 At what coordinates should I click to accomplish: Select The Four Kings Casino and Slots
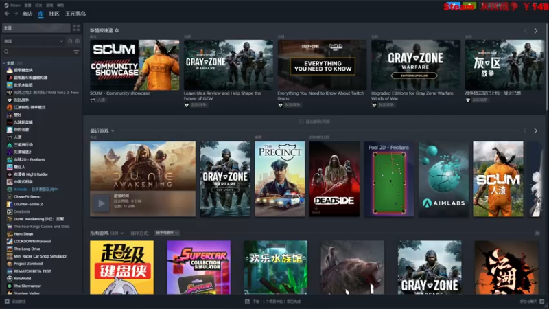[x=43, y=227]
